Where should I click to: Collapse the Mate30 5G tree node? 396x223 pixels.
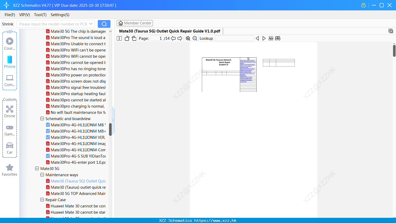tap(37, 168)
